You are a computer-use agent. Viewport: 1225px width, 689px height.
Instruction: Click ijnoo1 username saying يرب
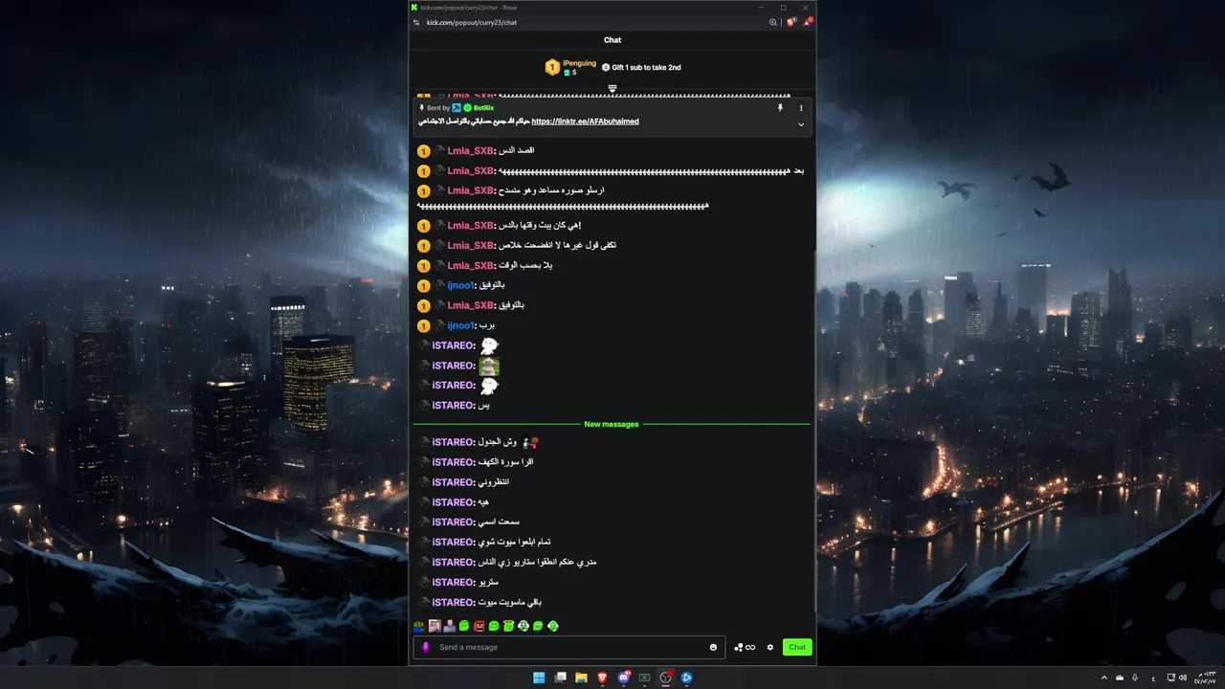[x=460, y=325]
